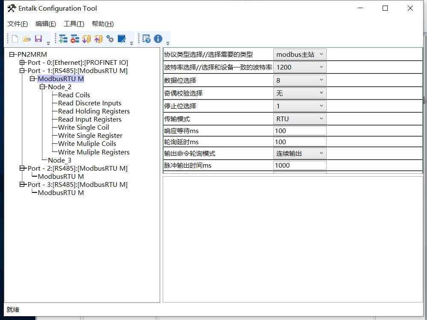Screen dimensions: 427x320
Task: Open the 文件(F) menu
Action: tap(18, 24)
